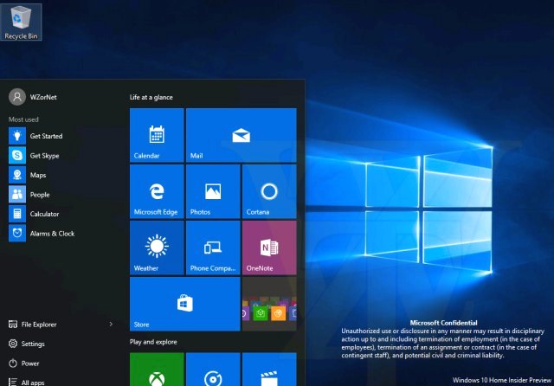Image resolution: width=554 pixels, height=386 pixels.
Task: Show the All apps list
Action: tap(33, 382)
